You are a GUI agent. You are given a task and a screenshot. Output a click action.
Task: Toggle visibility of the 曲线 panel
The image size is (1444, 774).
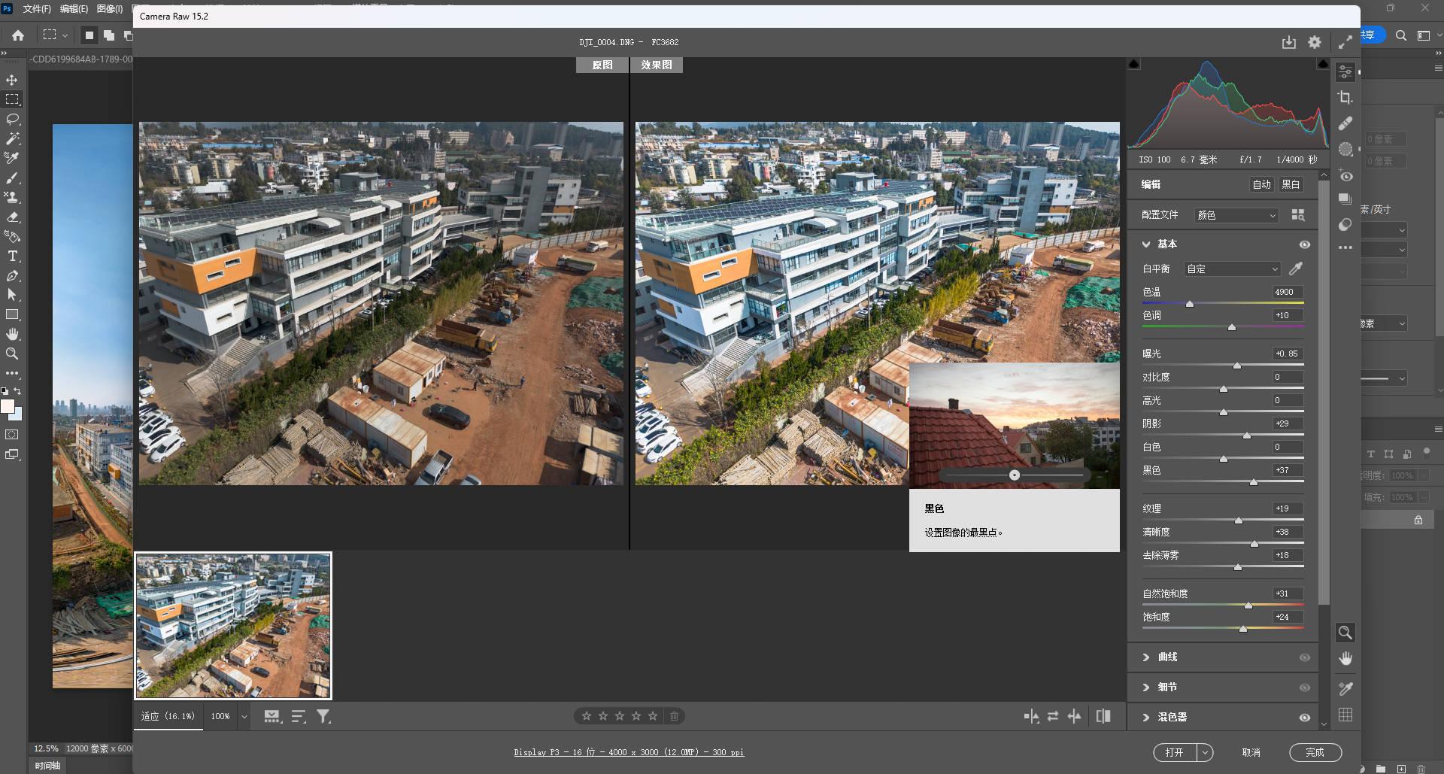pyautogui.click(x=1305, y=657)
